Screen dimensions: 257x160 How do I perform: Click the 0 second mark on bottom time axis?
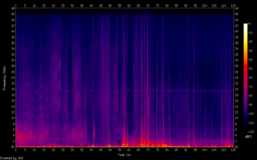pyautogui.click(x=16, y=150)
